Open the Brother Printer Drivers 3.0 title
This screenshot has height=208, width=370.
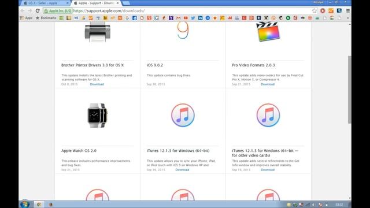tap(92, 65)
